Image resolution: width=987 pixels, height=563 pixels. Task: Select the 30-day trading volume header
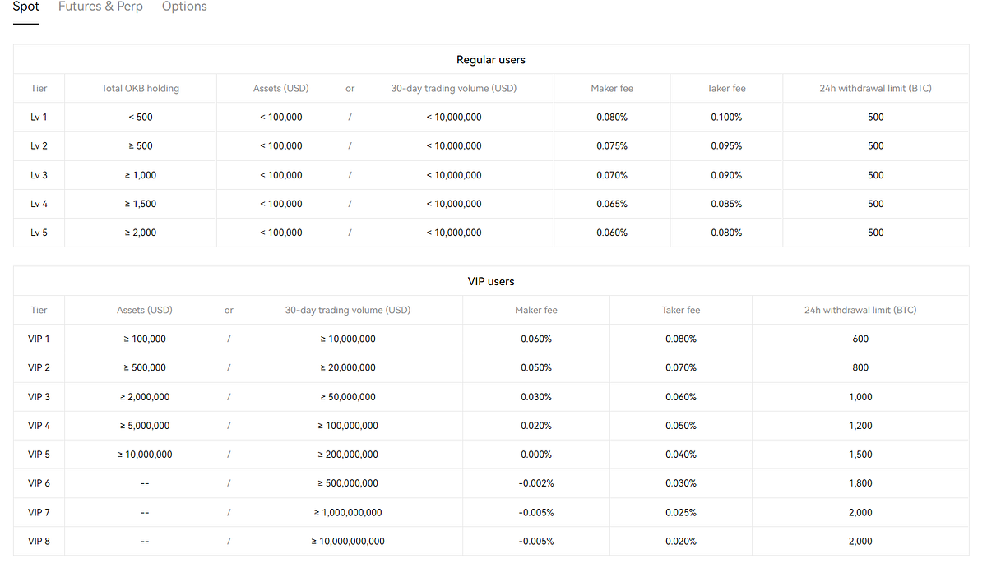pyautogui.click(x=453, y=88)
